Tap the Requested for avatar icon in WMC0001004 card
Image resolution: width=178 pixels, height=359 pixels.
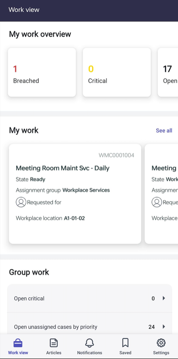(21, 202)
